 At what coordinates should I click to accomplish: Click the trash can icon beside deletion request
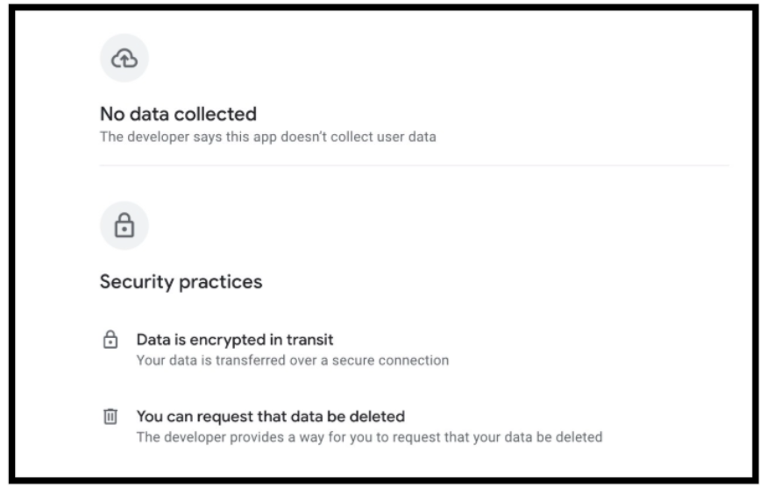(x=110, y=417)
